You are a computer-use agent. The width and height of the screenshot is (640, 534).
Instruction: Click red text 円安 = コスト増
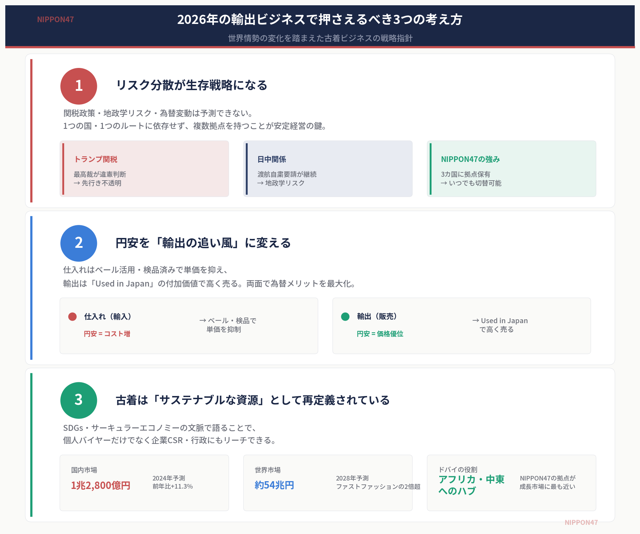[x=107, y=334]
